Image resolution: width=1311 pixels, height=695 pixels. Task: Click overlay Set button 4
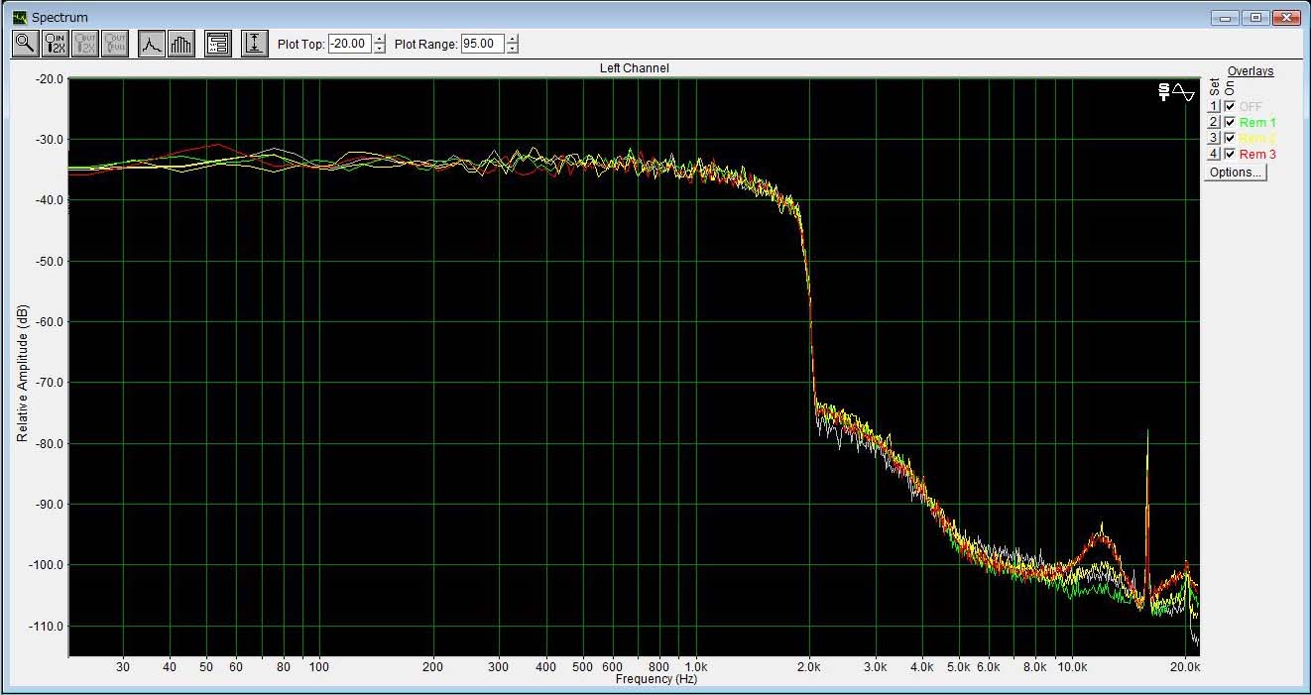(x=1213, y=154)
